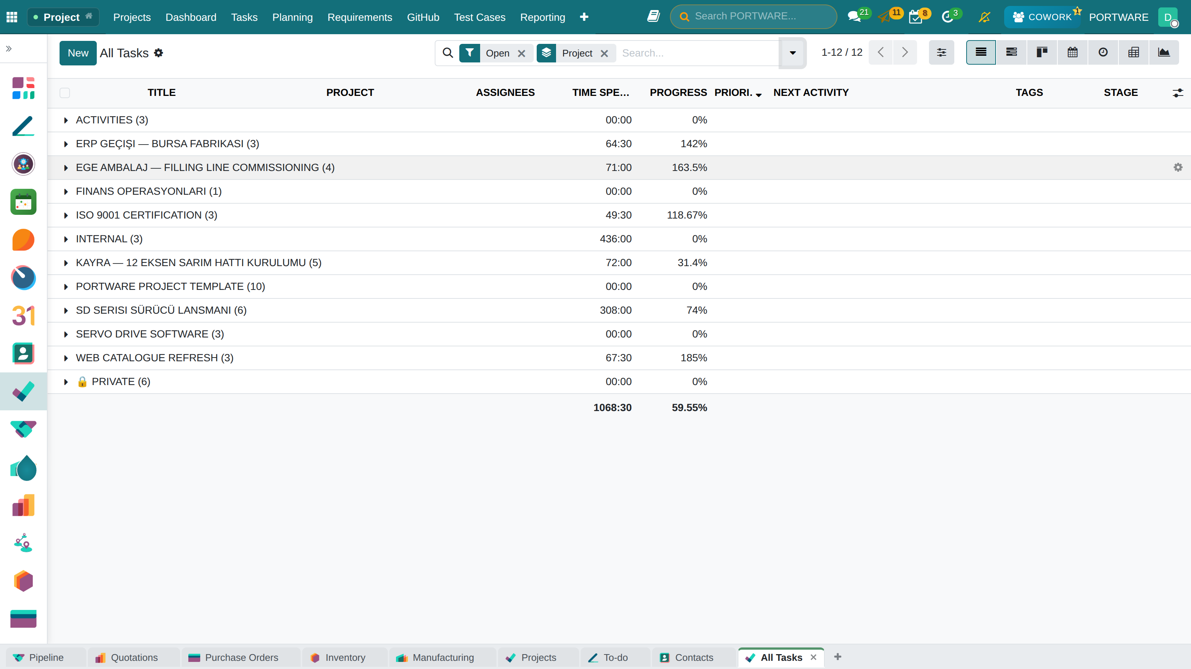Expand KAYRA 12 eksen sarım group
This screenshot has width=1191, height=669.
(x=66, y=263)
